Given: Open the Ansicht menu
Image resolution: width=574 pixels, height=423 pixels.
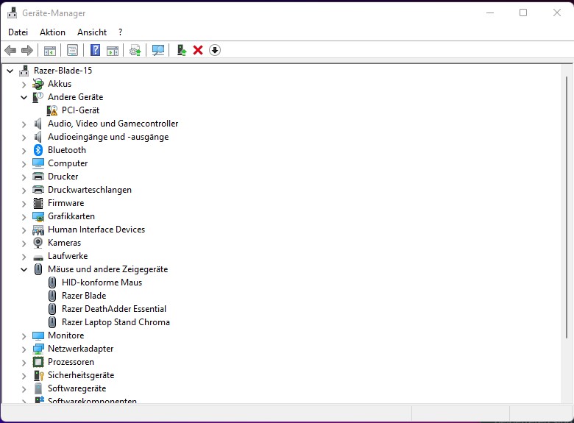Looking at the screenshot, I should pyautogui.click(x=92, y=32).
